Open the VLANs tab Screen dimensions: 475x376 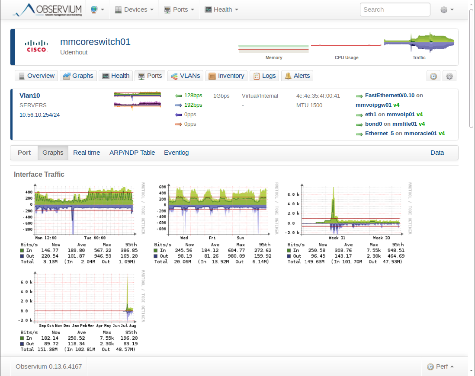[x=186, y=76]
